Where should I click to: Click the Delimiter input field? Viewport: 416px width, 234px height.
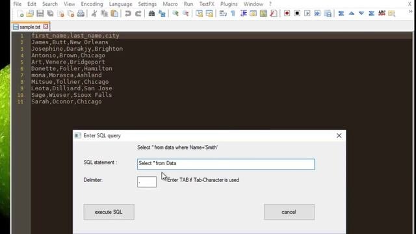tap(147, 182)
